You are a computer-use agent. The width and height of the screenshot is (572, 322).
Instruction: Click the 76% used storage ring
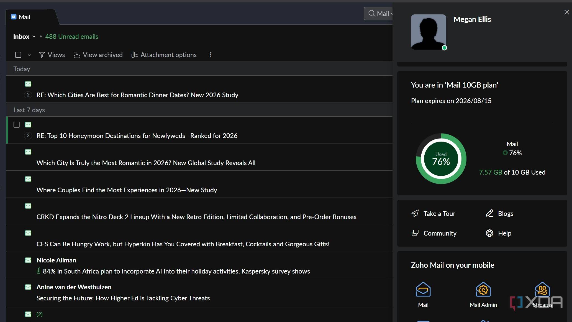pos(441,159)
